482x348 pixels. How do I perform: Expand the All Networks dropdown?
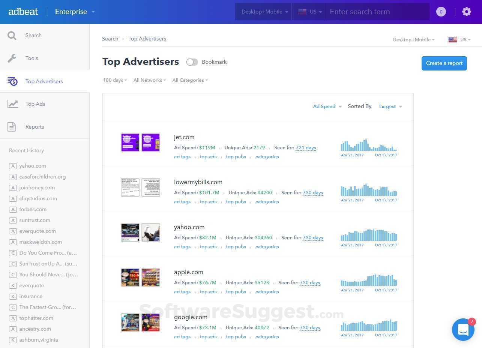click(x=149, y=80)
